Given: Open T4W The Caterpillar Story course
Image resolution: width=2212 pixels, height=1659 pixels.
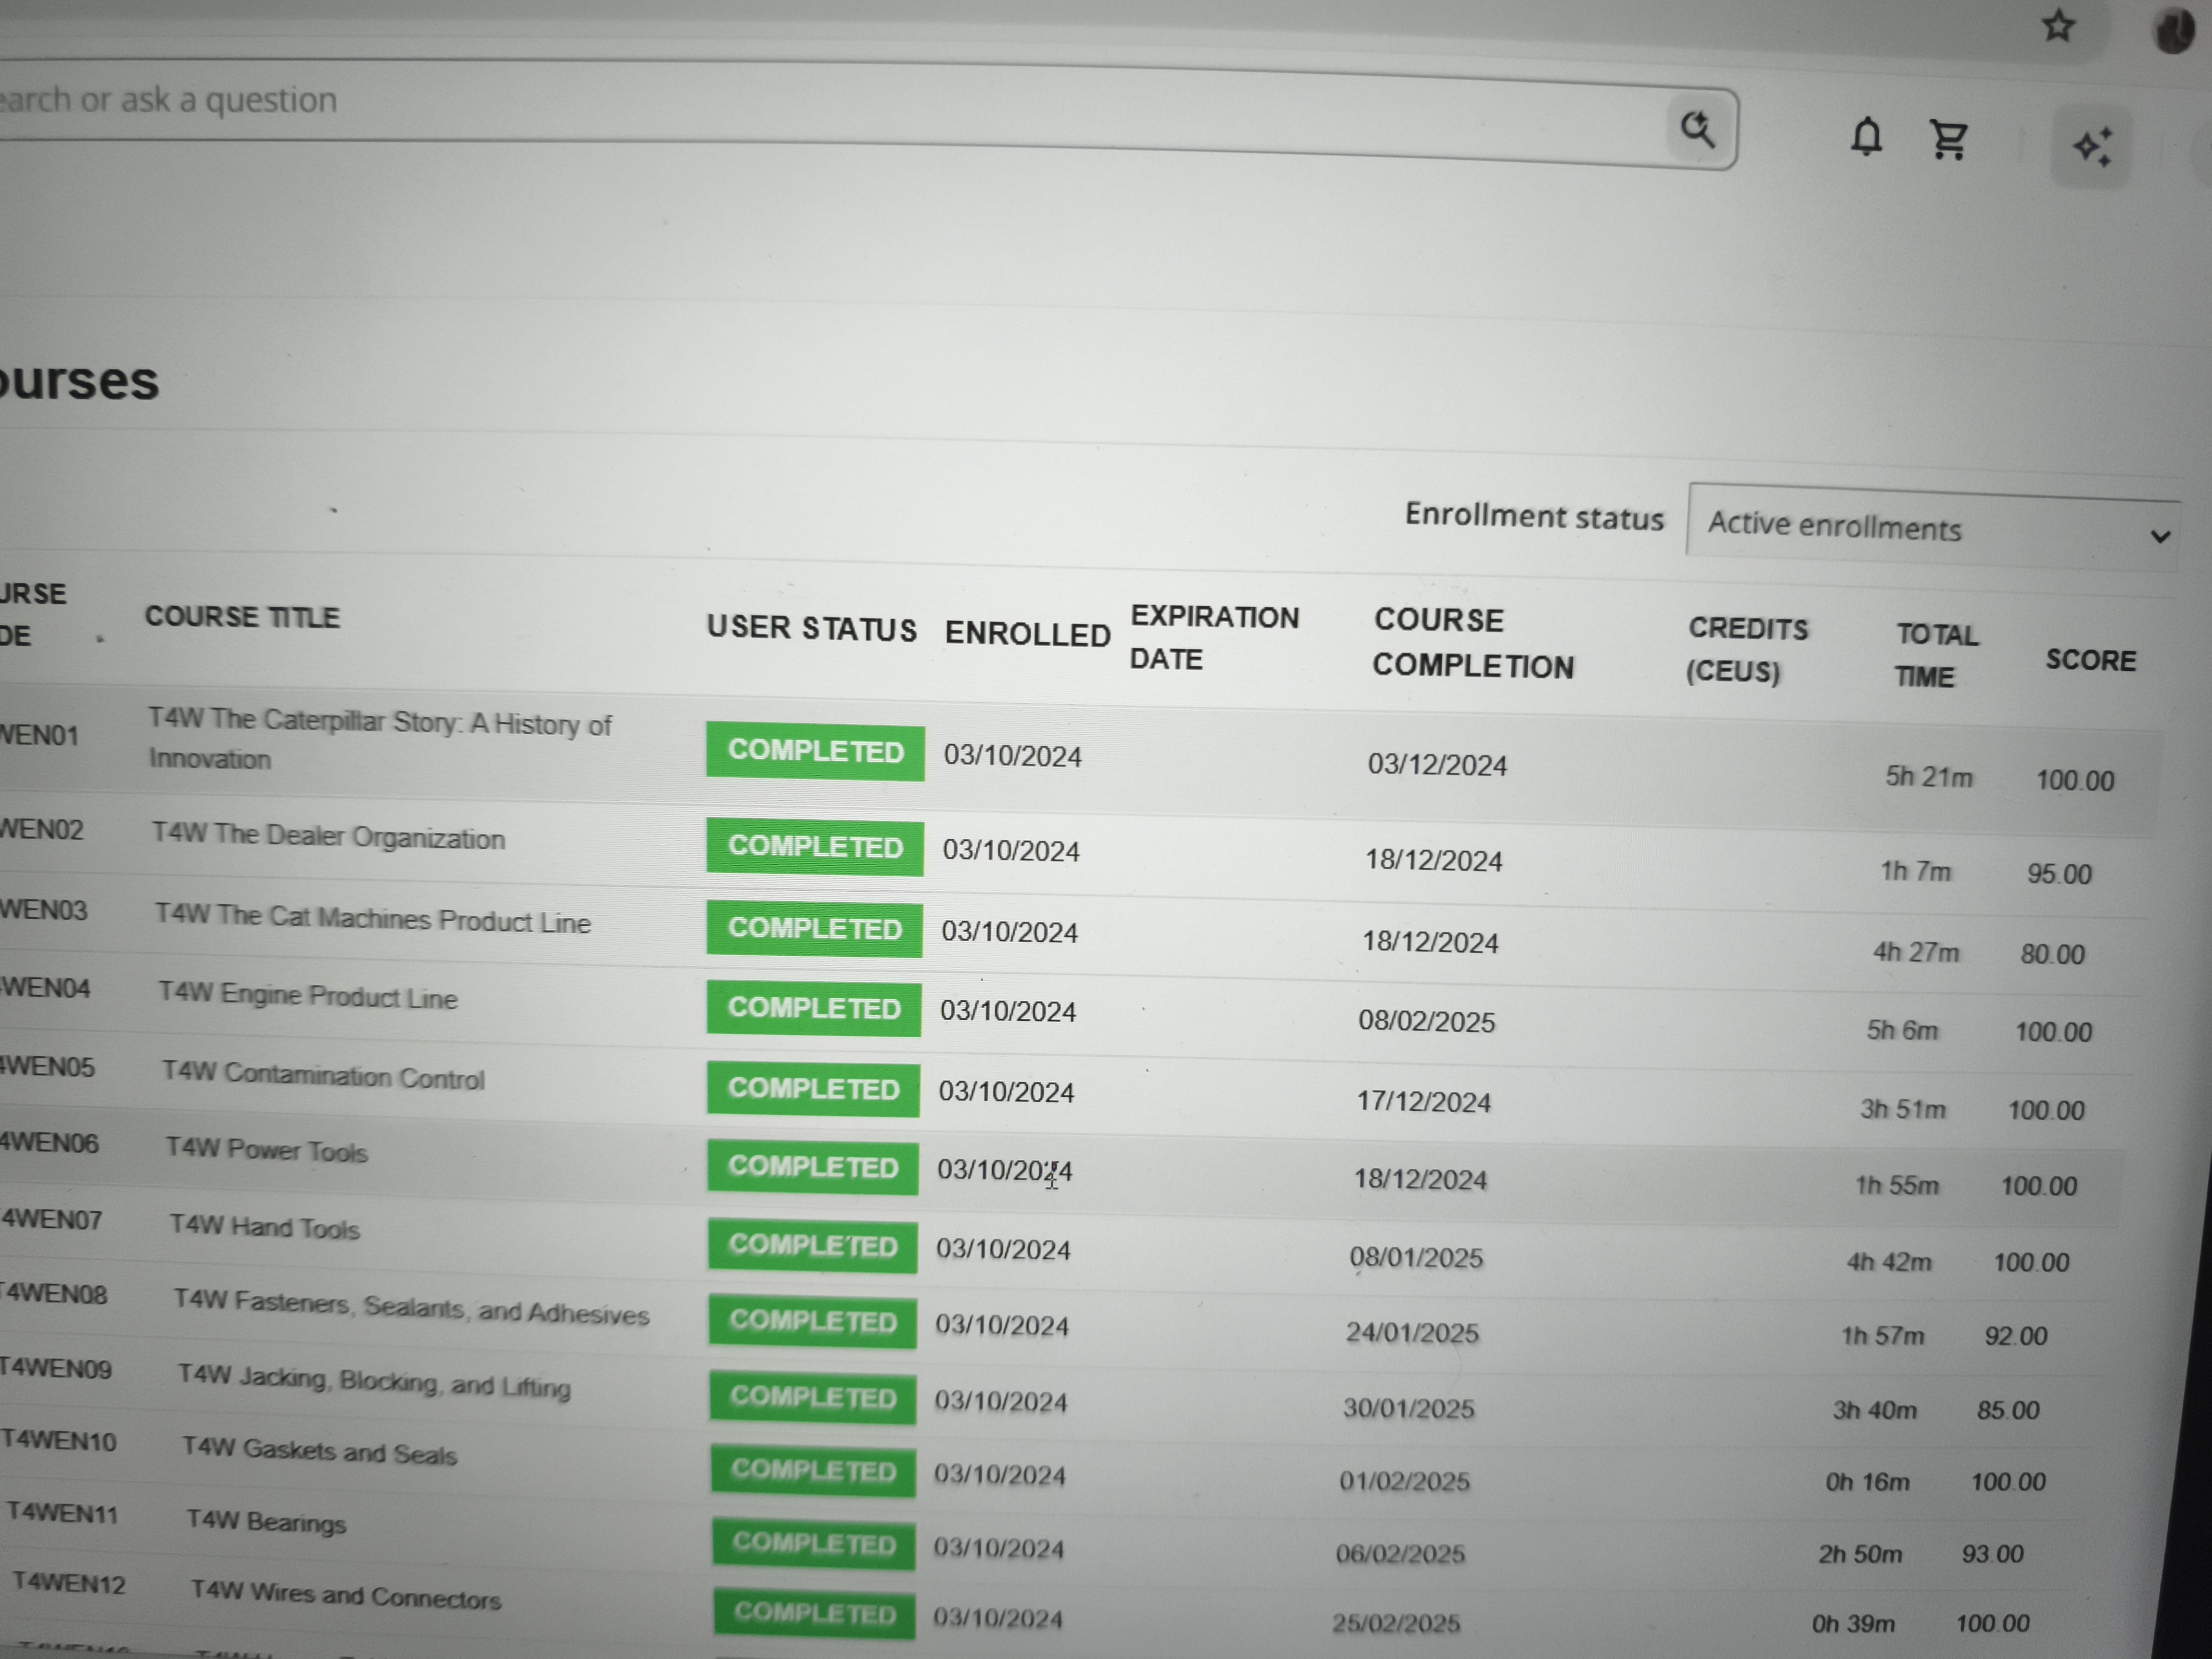Looking at the screenshot, I should point(380,739).
